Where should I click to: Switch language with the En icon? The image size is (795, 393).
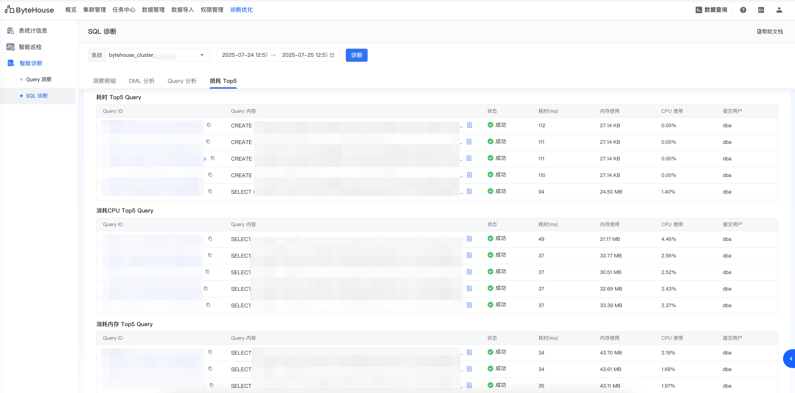pos(761,10)
